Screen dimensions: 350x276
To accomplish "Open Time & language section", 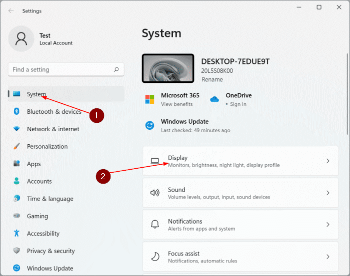I will pyautogui.click(x=50, y=199).
